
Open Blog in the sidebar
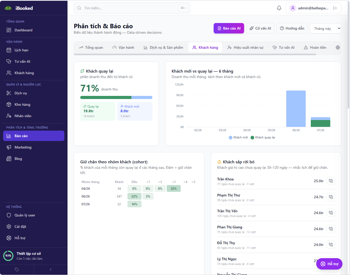click(x=34, y=159)
